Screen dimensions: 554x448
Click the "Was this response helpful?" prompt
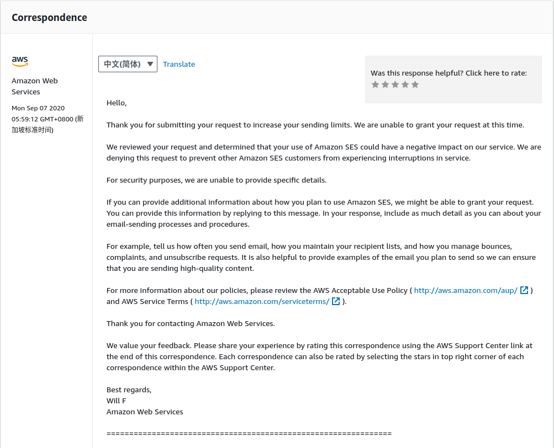[x=449, y=73]
